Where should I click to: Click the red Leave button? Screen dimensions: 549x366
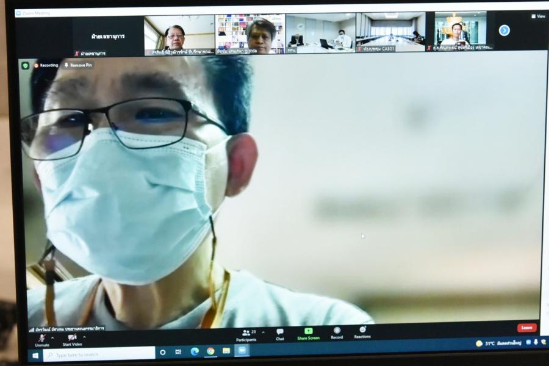[x=526, y=328]
